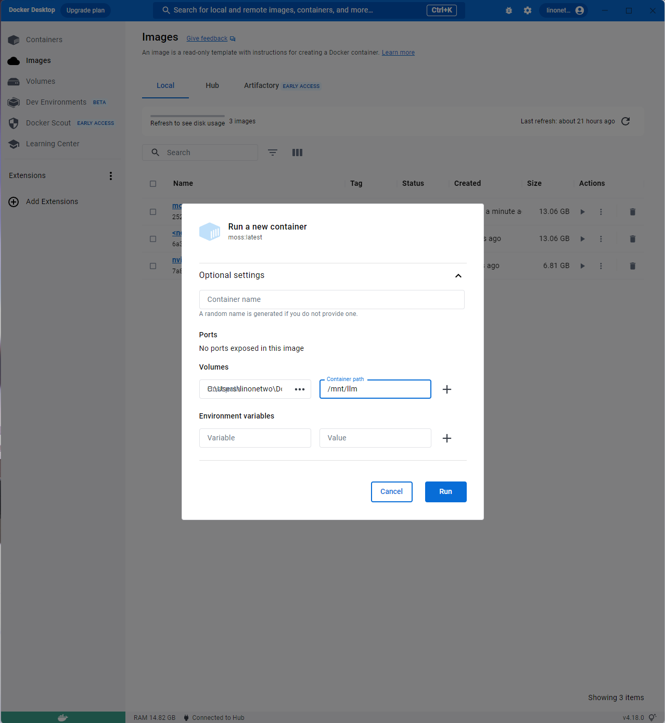
Task: Click the Container path field
Action: (x=375, y=389)
